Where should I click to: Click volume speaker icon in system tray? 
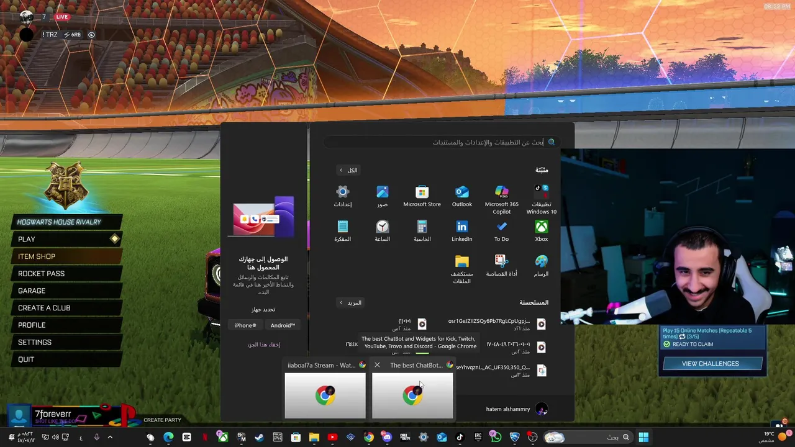click(55, 437)
